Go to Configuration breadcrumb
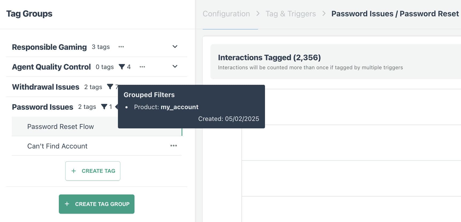This screenshot has height=222, width=461. [x=226, y=14]
